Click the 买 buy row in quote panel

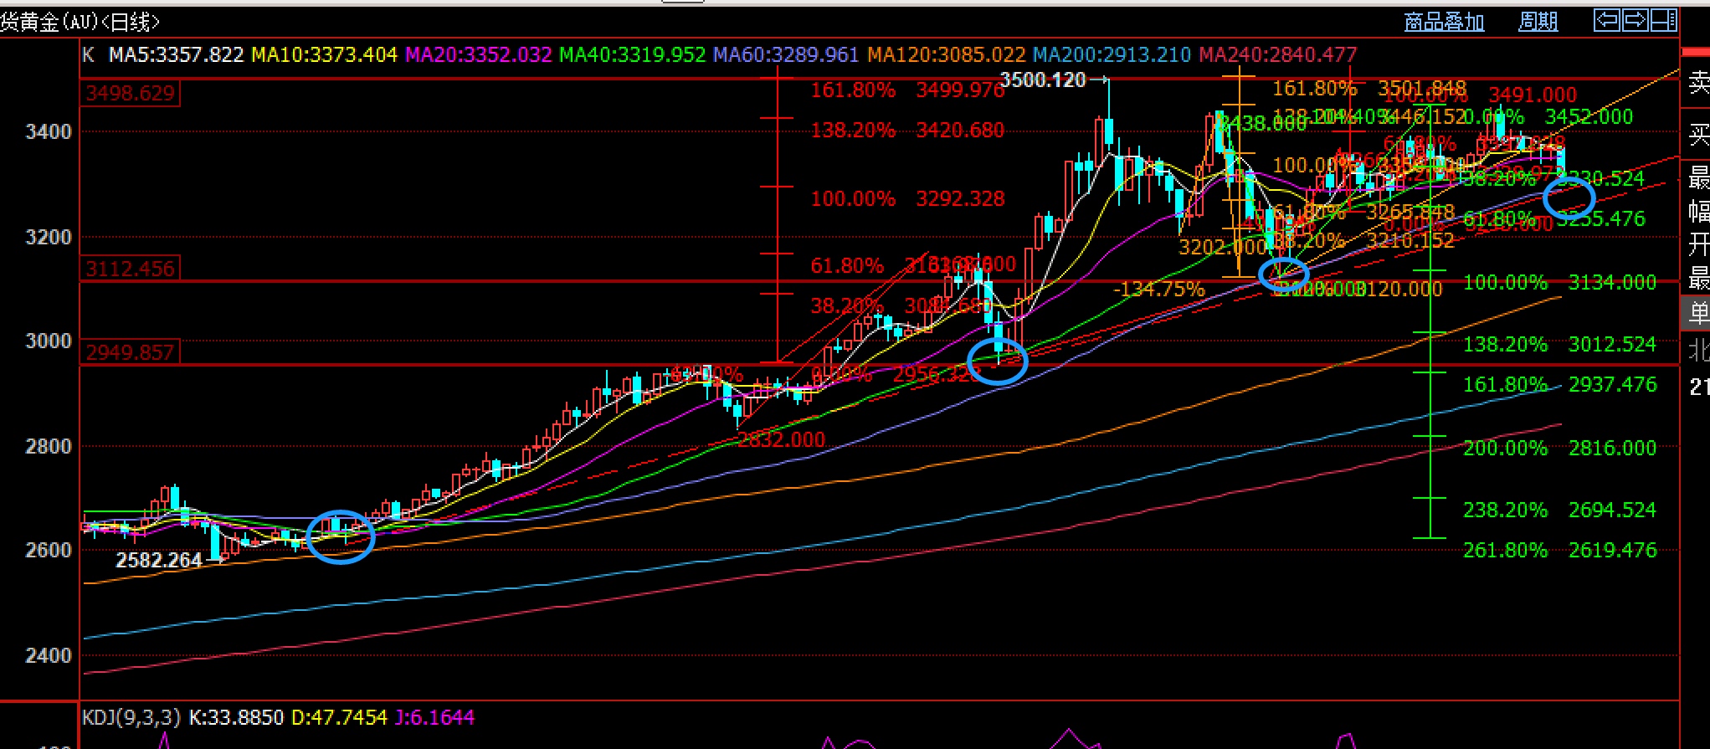(1697, 134)
